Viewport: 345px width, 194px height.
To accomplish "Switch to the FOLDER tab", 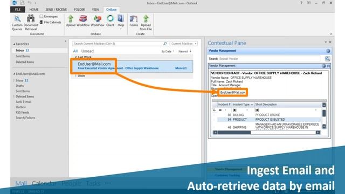I will coord(79,10).
